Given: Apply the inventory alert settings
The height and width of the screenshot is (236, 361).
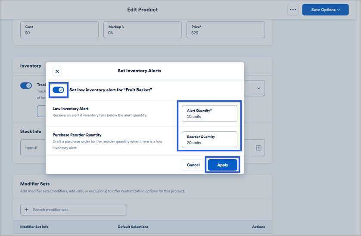Looking at the screenshot, I should [222, 165].
